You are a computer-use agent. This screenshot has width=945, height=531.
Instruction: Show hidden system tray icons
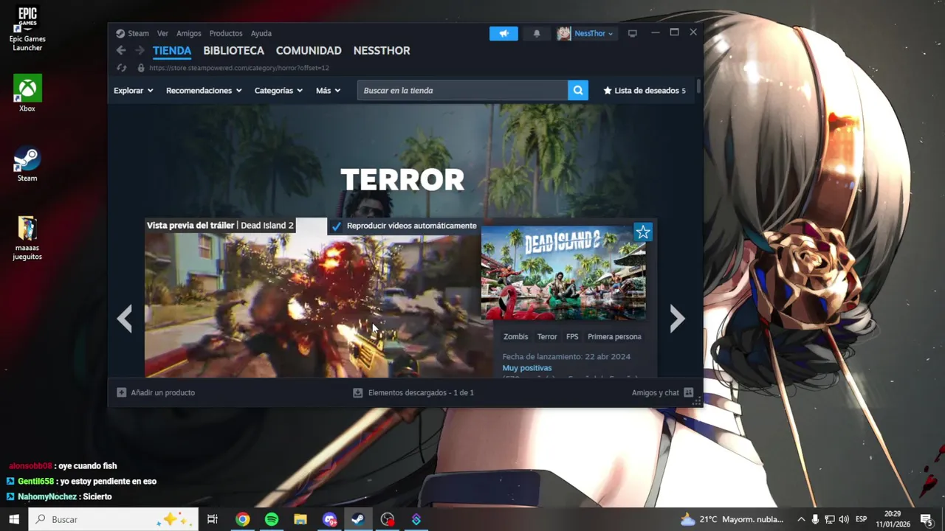click(x=801, y=519)
